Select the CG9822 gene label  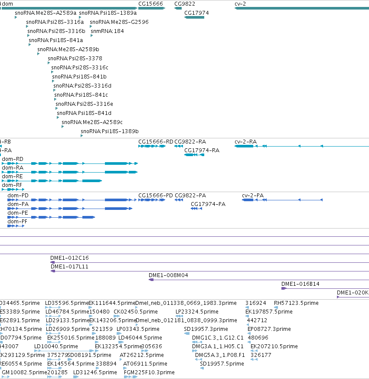point(185,3)
